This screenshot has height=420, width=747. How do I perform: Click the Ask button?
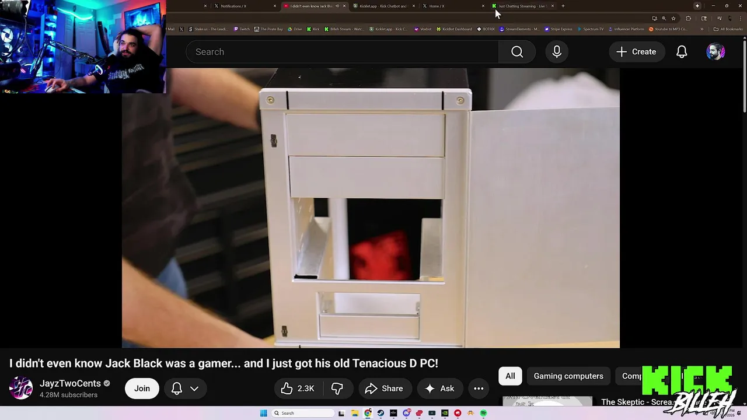coord(439,388)
